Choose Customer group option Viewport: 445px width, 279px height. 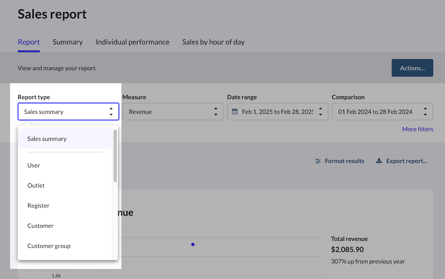[x=49, y=246]
